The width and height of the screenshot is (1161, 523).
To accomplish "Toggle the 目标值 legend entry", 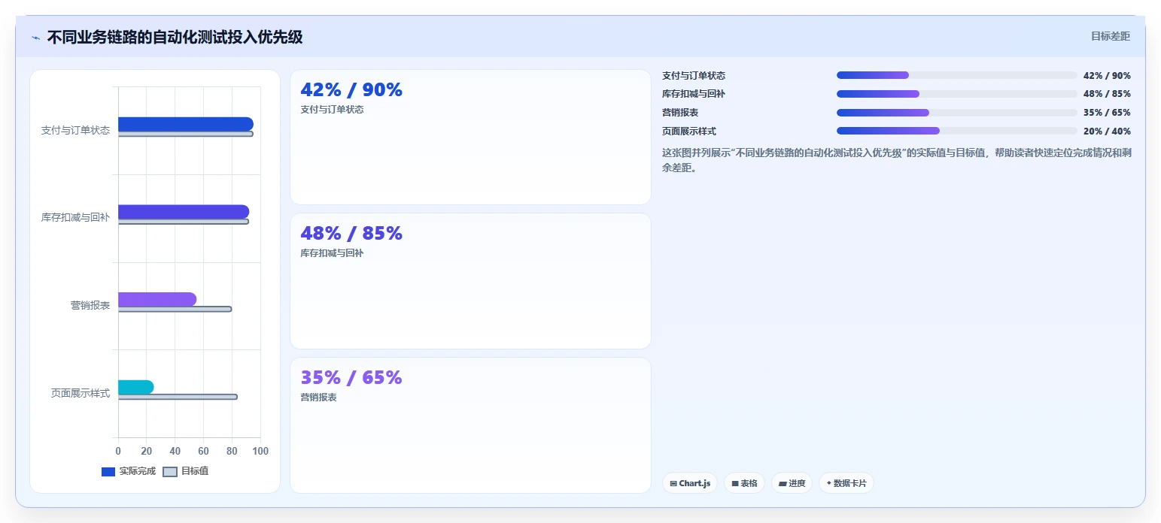I will (x=186, y=471).
